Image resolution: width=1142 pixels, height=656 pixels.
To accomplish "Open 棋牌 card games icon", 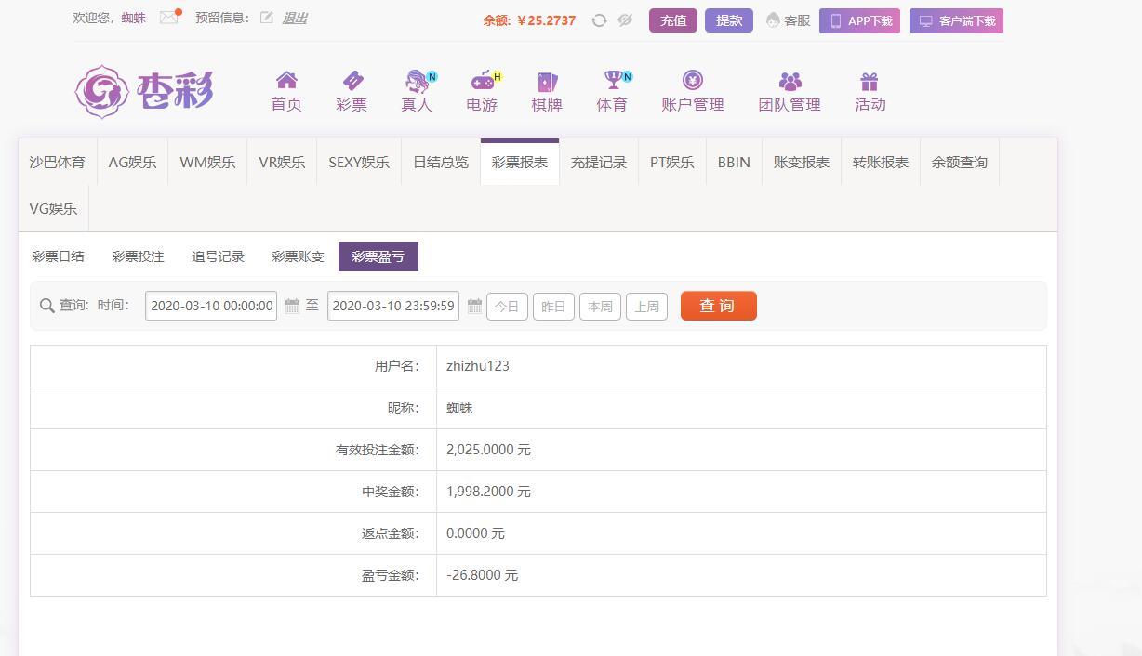I will tap(547, 81).
